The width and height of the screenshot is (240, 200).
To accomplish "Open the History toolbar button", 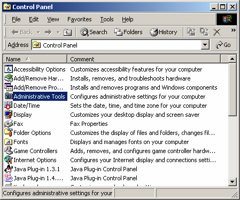I will coord(164,32).
